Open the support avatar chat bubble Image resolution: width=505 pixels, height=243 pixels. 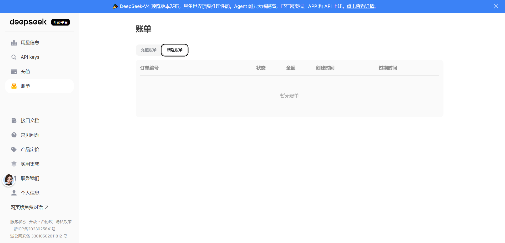[x=9, y=180]
